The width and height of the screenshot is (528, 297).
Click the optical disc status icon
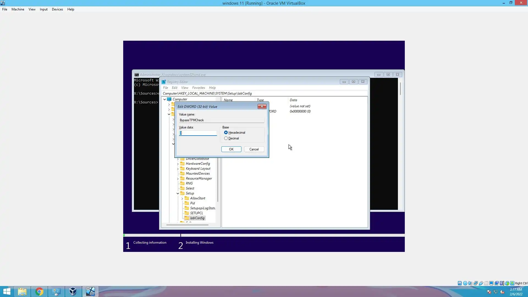tap(465, 283)
